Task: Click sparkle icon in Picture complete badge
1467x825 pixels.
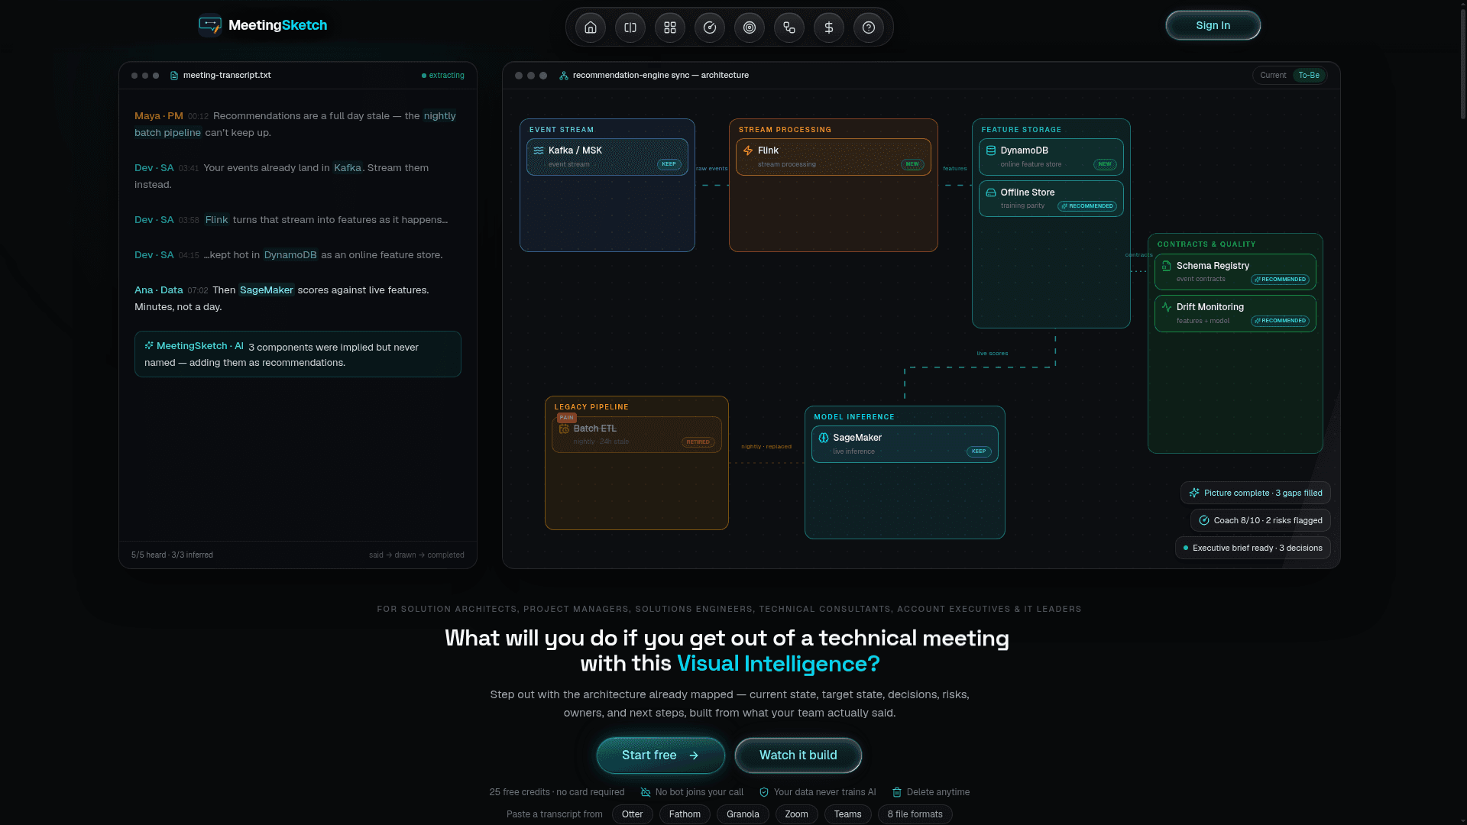Action: point(1194,493)
